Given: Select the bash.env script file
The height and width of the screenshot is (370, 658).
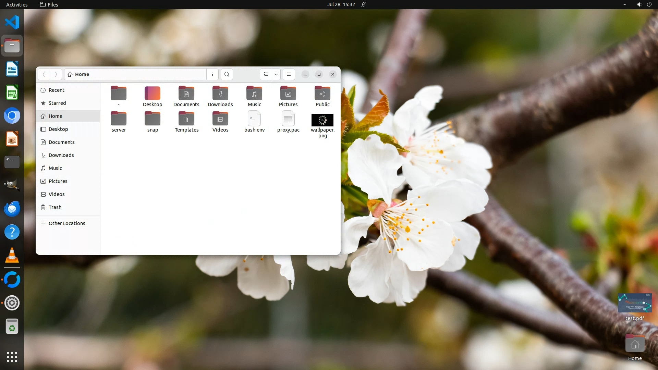Looking at the screenshot, I should click(254, 119).
